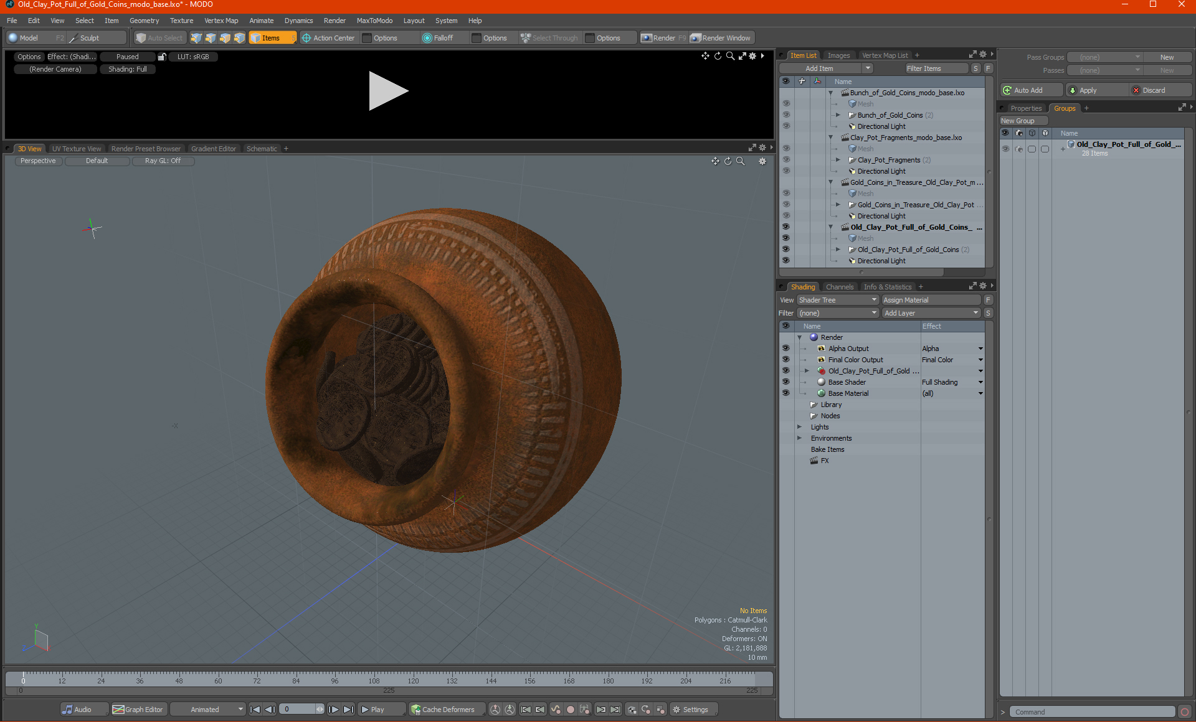Step to next frame
Screen dimensions: 1196x722
point(333,710)
